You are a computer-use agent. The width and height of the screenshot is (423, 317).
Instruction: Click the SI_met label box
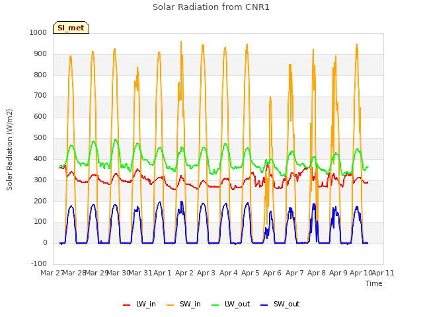[x=71, y=28]
